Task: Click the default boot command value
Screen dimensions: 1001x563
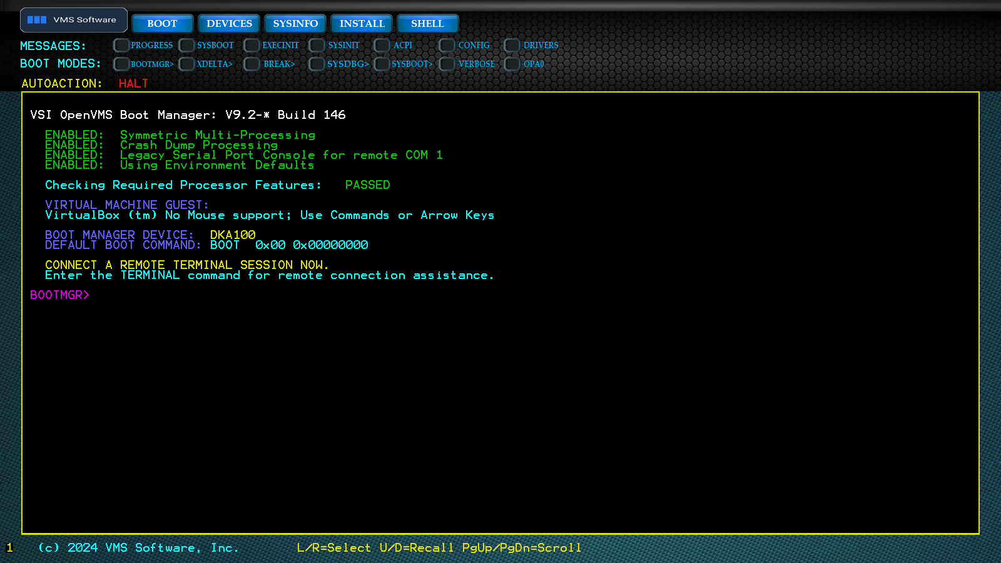Action: coord(289,245)
